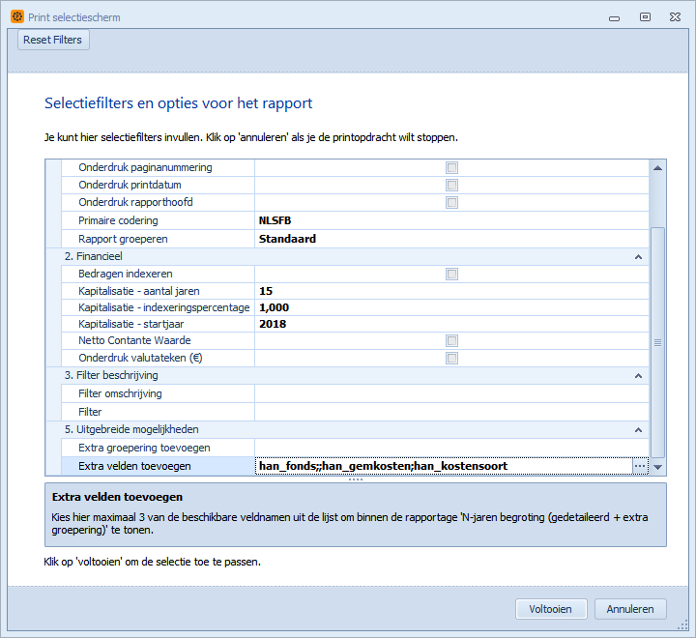696x638 pixels.
Task: Click the Filter omschrijving input field
Action: click(450, 393)
